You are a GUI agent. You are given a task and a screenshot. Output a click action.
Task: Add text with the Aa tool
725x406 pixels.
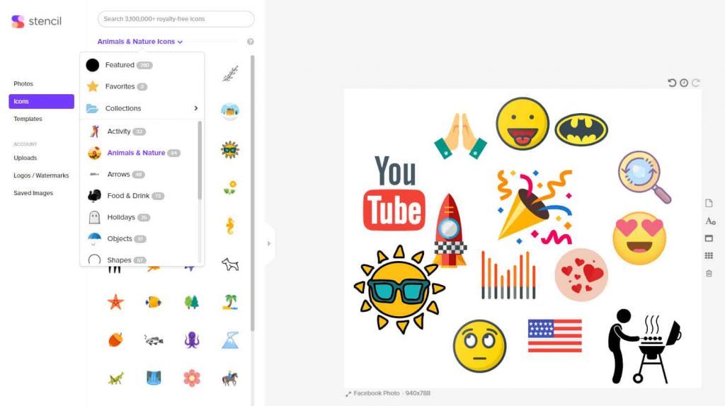pyautogui.click(x=710, y=221)
